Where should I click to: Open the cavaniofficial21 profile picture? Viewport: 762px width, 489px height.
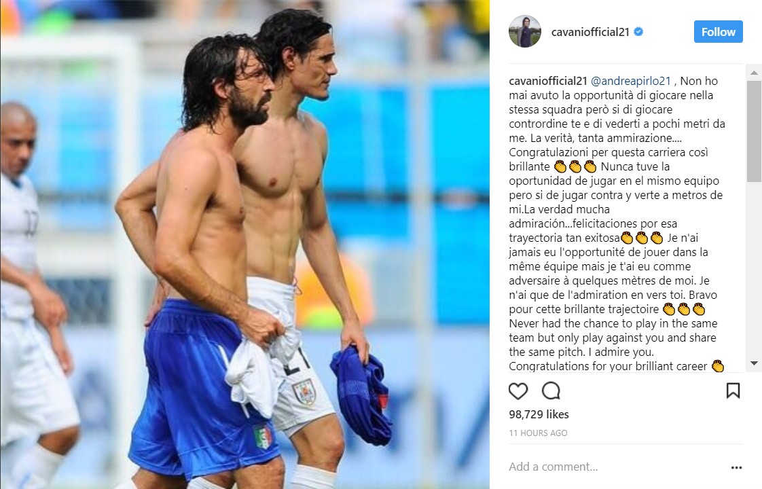(525, 32)
